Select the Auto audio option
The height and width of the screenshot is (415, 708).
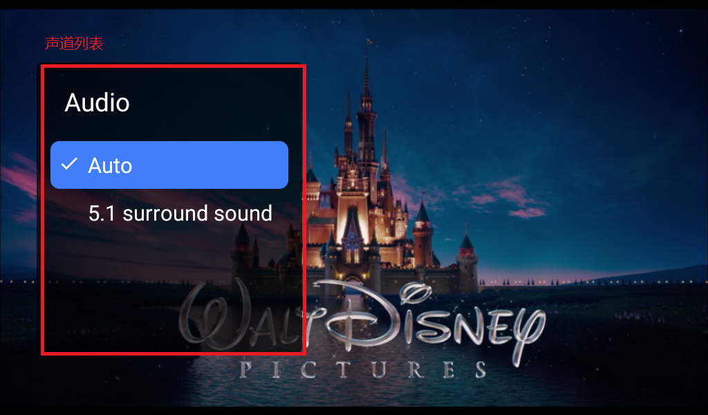click(x=169, y=165)
